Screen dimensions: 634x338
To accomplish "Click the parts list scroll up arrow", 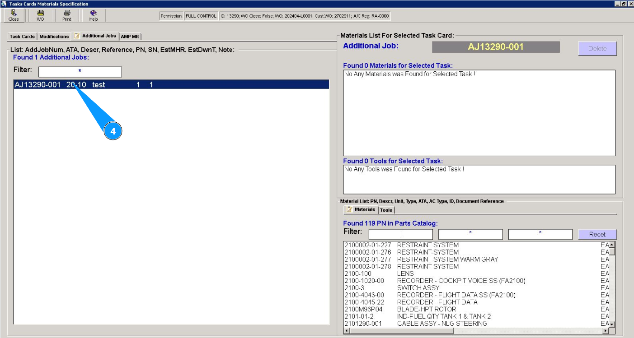I will click(x=612, y=245).
